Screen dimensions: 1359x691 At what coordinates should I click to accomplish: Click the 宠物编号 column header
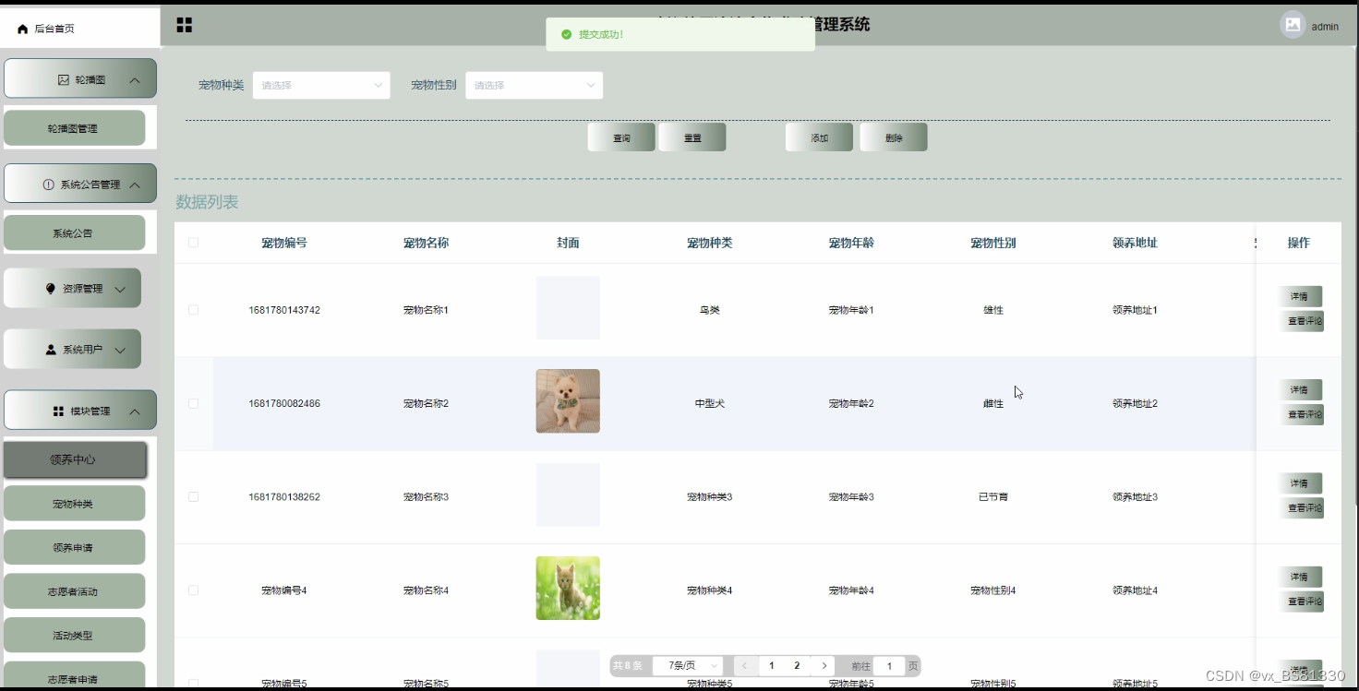[284, 243]
